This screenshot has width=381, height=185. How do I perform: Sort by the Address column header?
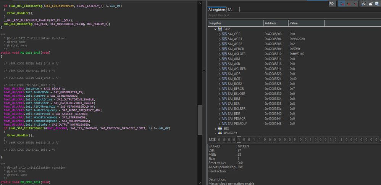(x=271, y=23)
